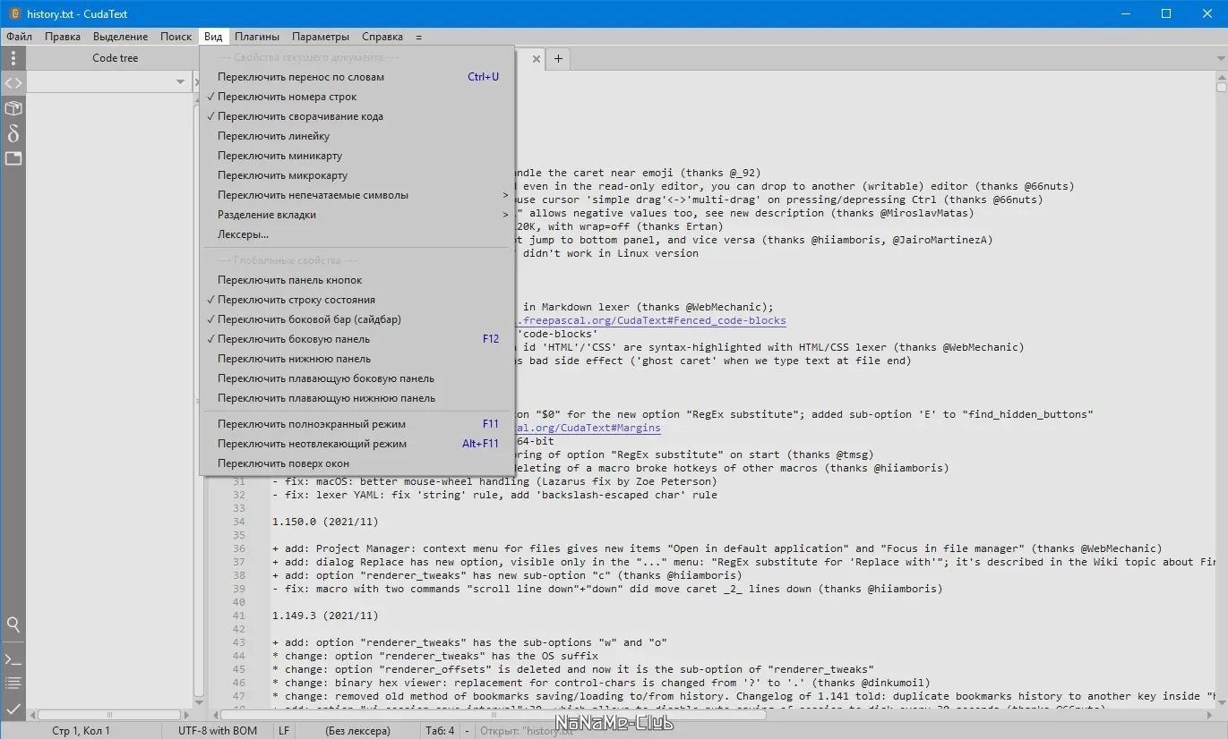Open the tab list dropdown arrow
1228x739 pixels.
(1221, 59)
